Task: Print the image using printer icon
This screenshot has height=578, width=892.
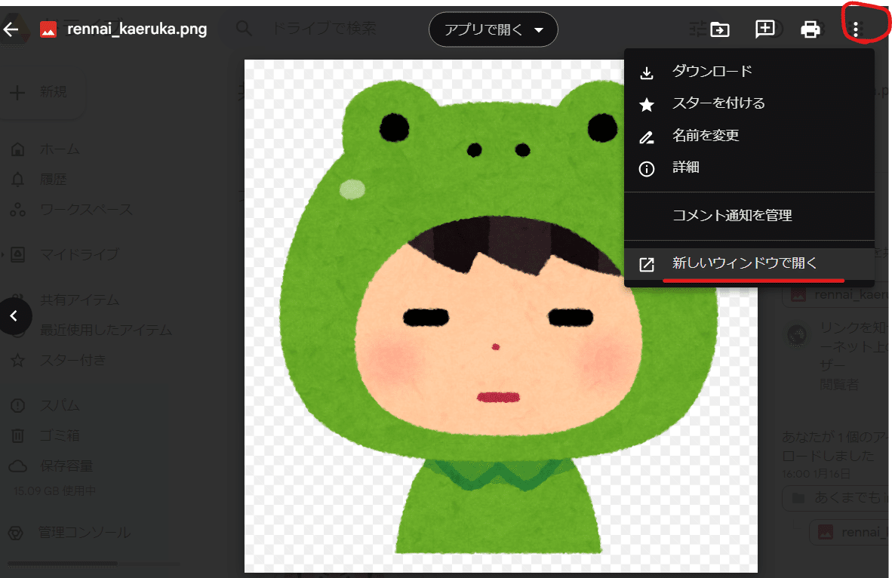Action: click(810, 29)
